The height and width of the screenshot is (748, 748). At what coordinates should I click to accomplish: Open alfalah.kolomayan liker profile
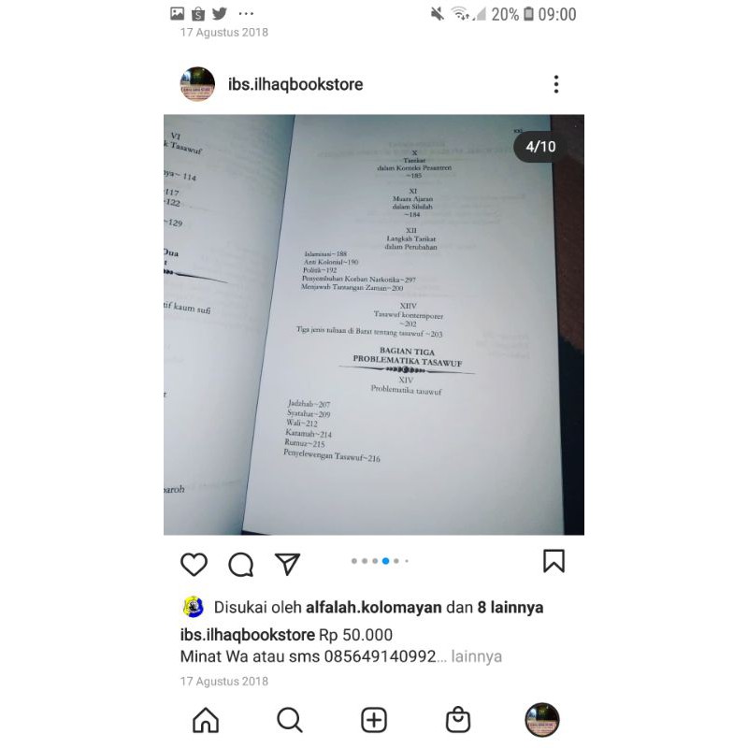[373, 607]
